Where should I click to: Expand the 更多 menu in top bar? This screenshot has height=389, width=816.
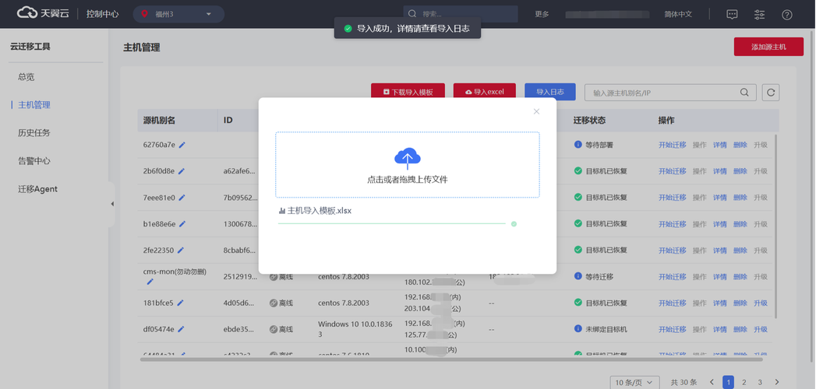pyautogui.click(x=542, y=14)
